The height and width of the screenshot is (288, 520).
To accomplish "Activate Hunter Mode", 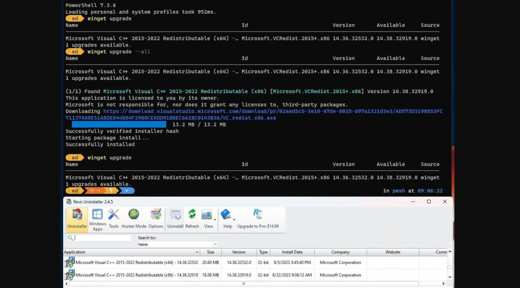I will pyautogui.click(x=134, y=219).
